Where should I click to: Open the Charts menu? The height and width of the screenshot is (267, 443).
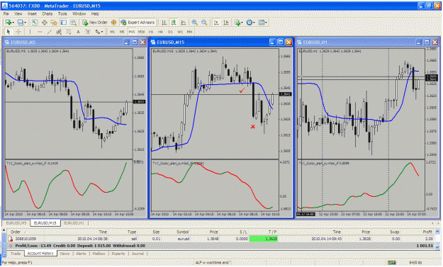pos(47,13)
